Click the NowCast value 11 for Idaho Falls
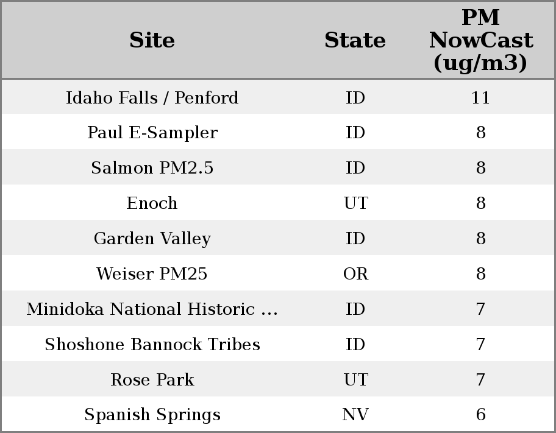556x433 pixels. click(x=480, y=97)
